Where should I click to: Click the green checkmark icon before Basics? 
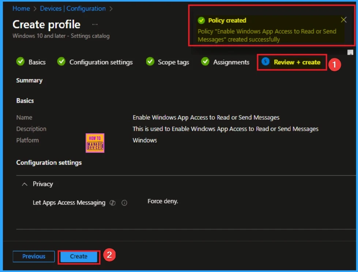[x=20, y=62]
